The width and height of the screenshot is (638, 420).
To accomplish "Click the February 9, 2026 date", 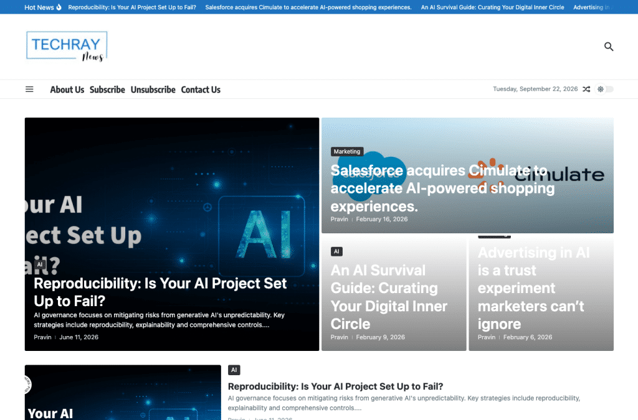I will pyautogui.click(x=381, y=337).
